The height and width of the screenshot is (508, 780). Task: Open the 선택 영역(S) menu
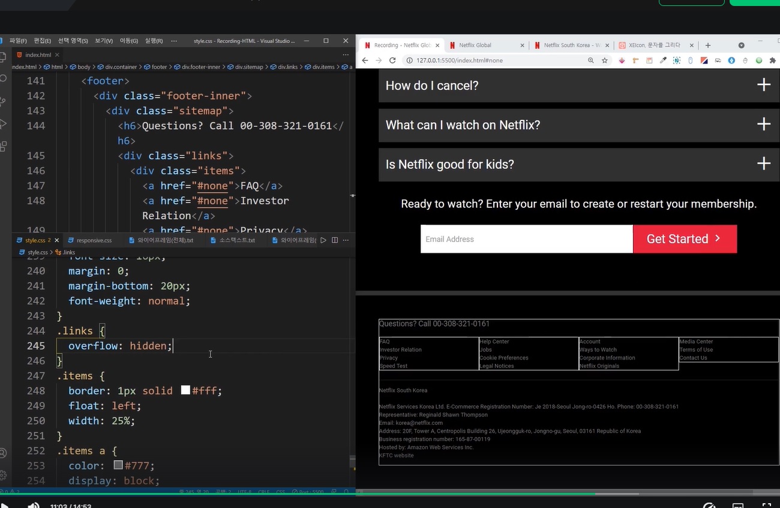click(73, 41)
